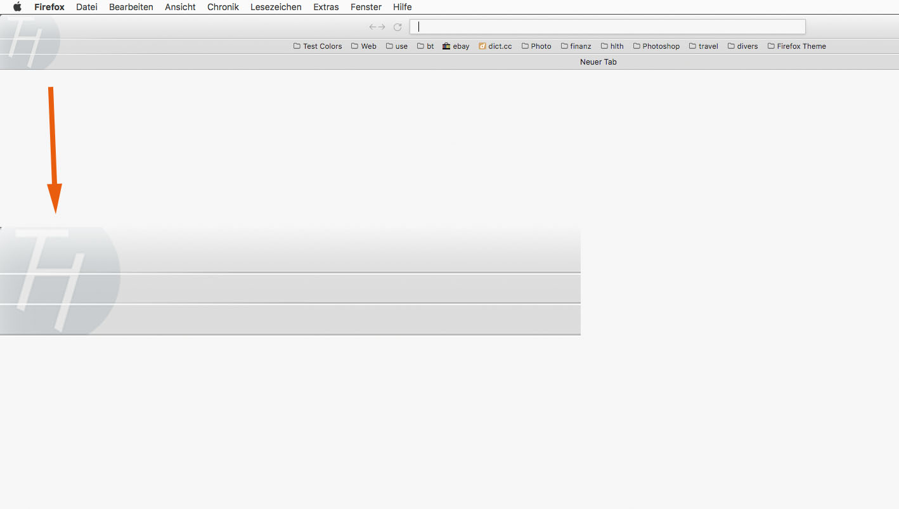This screenshot has height=509, width=899.
Task: Open the Chronik menu
Action: 223,7
